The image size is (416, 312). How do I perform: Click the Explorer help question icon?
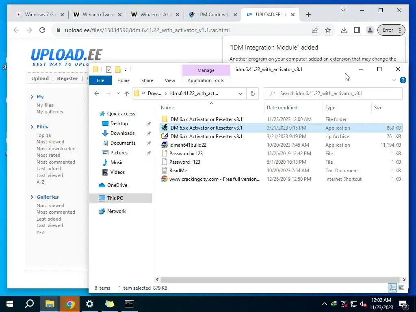[403, 80]
